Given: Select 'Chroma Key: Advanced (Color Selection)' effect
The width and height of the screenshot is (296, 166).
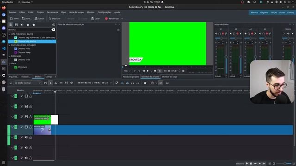Looking at the screenshot, I should click(x=35, y=38).
